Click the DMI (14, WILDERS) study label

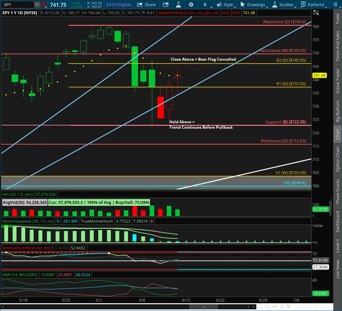pos(20,275)
